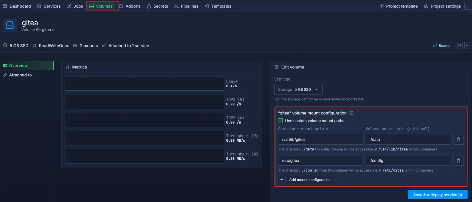Image resolution: width=472 pixels, height=202 pixels.
Task: Open the Jobs tab
Action: pos(75,6)
